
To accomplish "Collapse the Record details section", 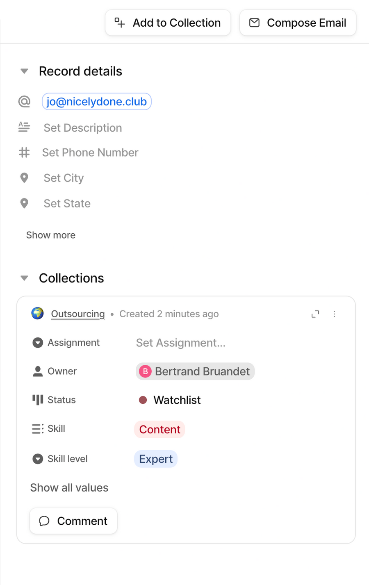I will (24, 71).
